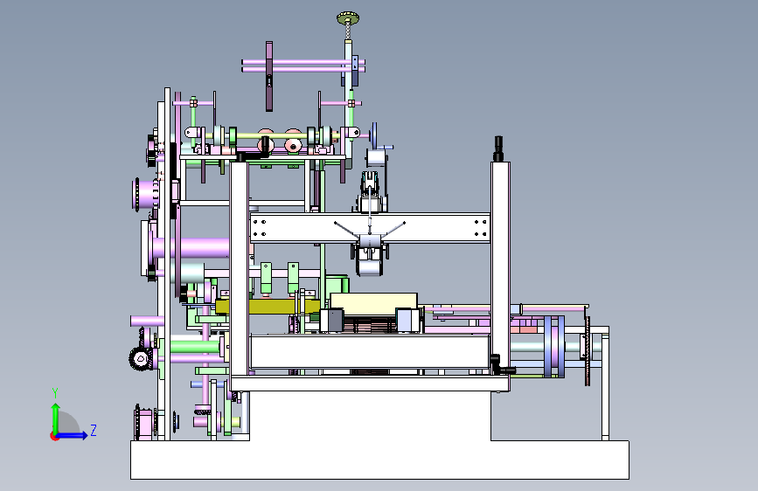Viewport: 758px width, 491px height.
Task: Click the "Y" axis label
Action: coord(55,393)
